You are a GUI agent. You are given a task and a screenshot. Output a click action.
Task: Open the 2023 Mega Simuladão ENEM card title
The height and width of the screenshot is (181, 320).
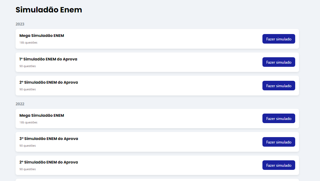pyautogui.click(x=42, y=36)
